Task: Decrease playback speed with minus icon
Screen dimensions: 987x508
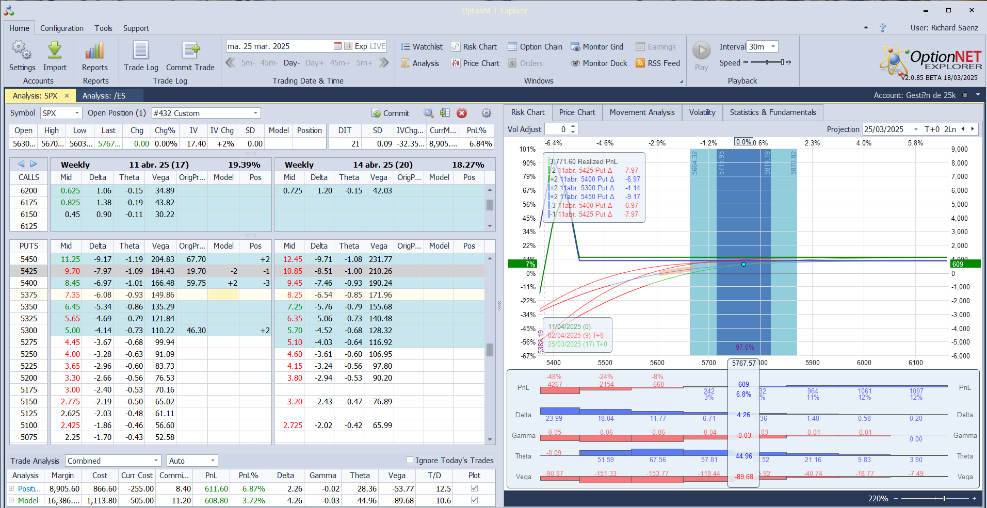Action: pyautogui.click(x=746, y=62)
